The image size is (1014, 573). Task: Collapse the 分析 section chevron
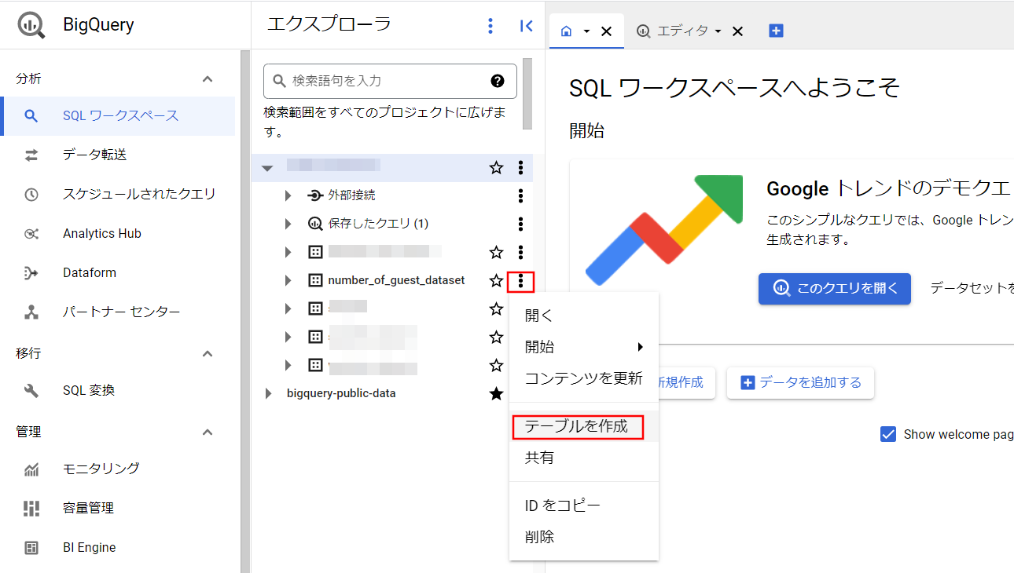(207, 78)
